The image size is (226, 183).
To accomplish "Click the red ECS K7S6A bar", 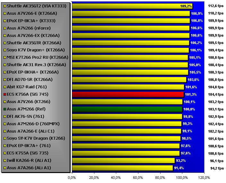I will pyautogui.click(x=128, y=94).
